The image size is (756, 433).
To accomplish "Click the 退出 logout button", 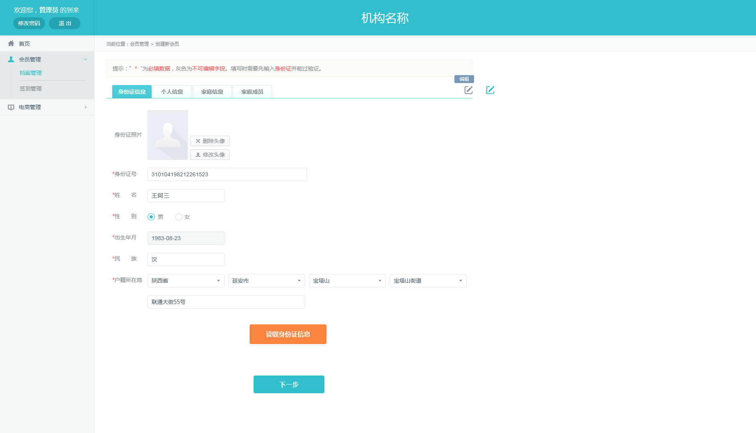I will click(x=65, y=23).
